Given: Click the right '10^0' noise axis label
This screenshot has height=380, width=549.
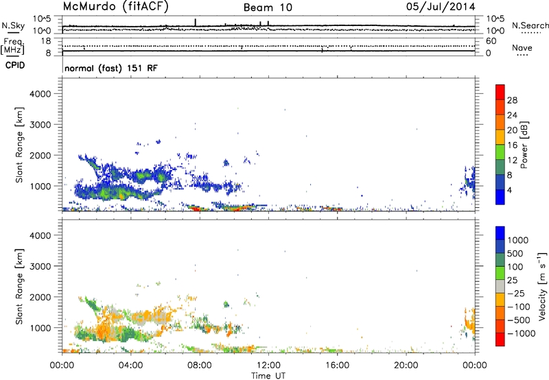Looking at the screenshot, I should (495, 31).
